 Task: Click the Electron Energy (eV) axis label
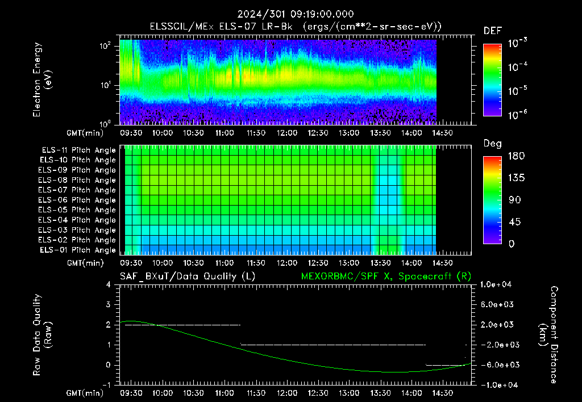pyautogui.click(x=42, y=79)
